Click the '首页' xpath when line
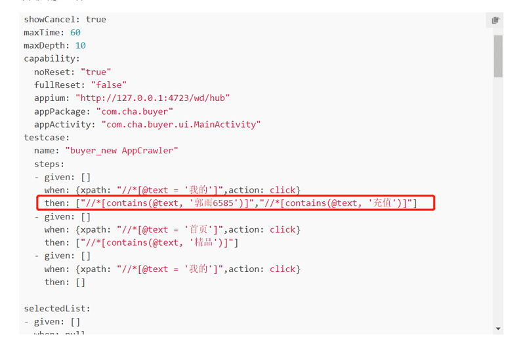 click(x=173, y=229)
